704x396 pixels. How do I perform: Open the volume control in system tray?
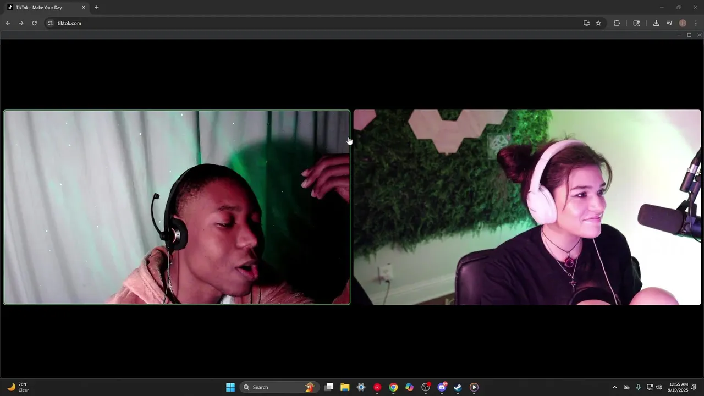coord(659,387)
